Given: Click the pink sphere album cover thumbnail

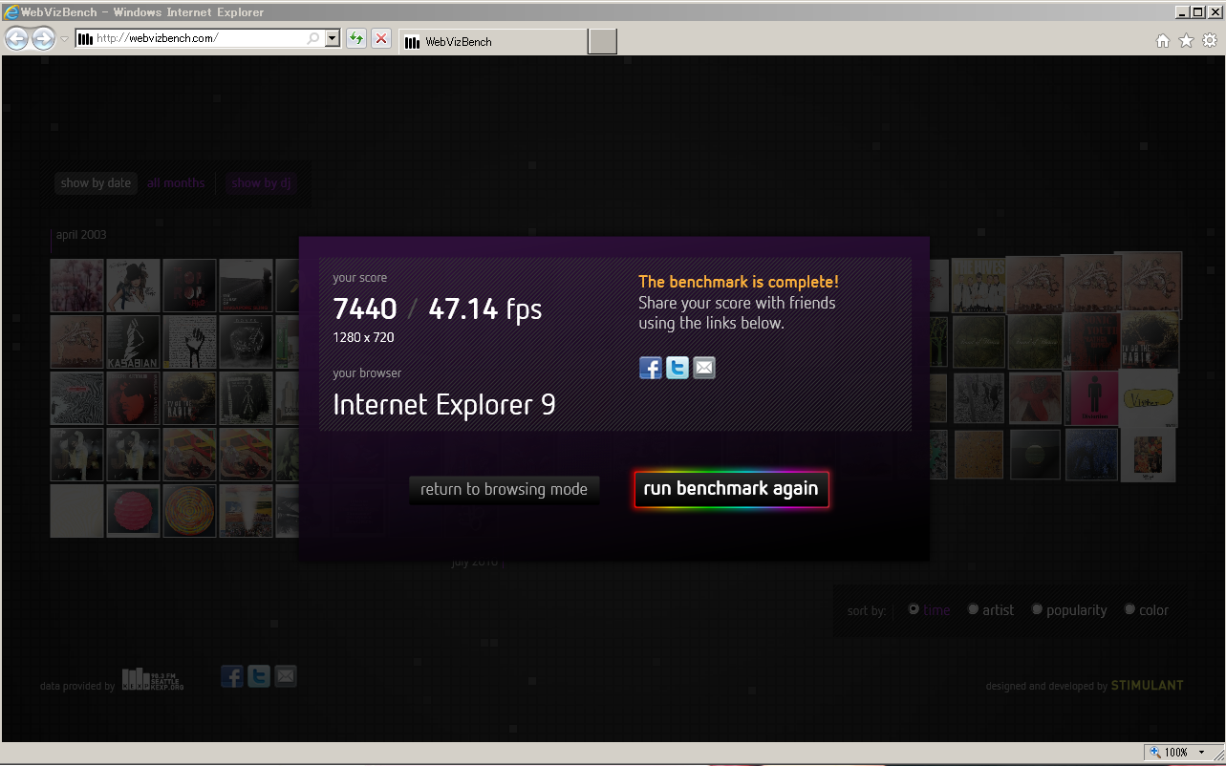Looking at the screenshot, I should click(x=133, y=511).
